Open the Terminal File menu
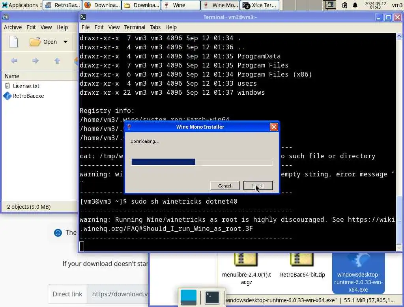 86,27
